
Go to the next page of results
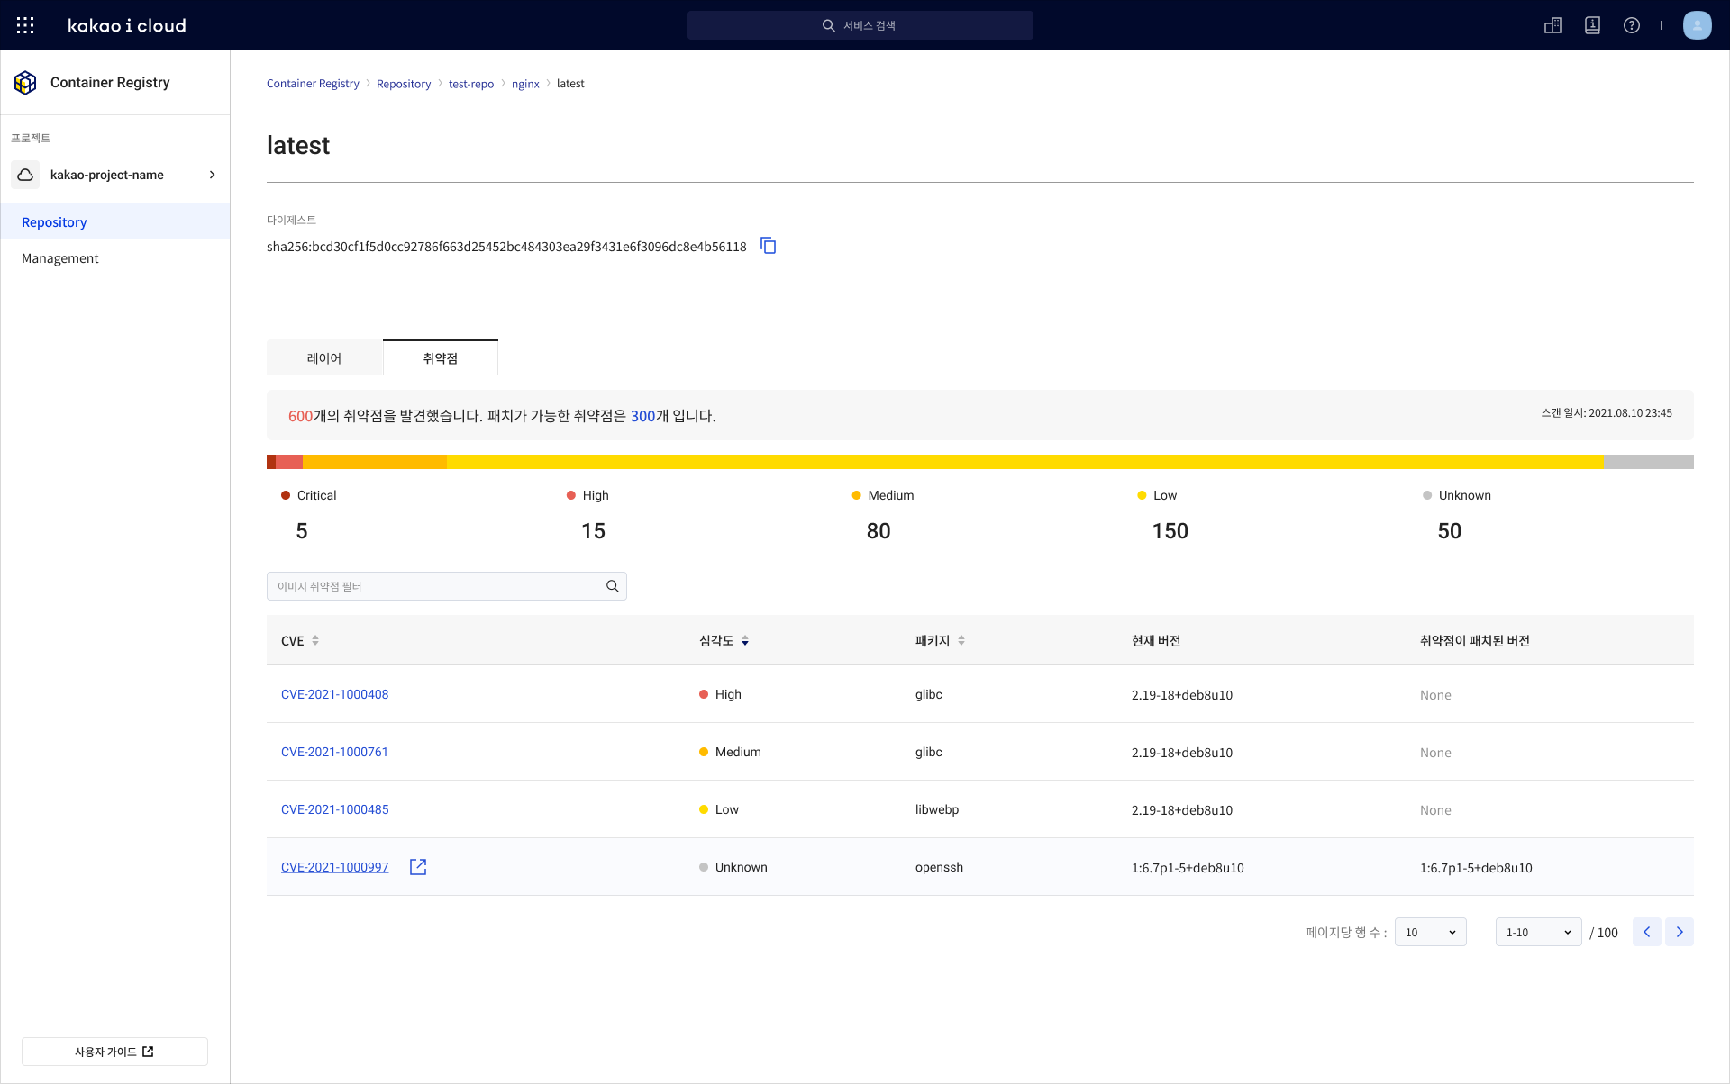(1680, 932)
